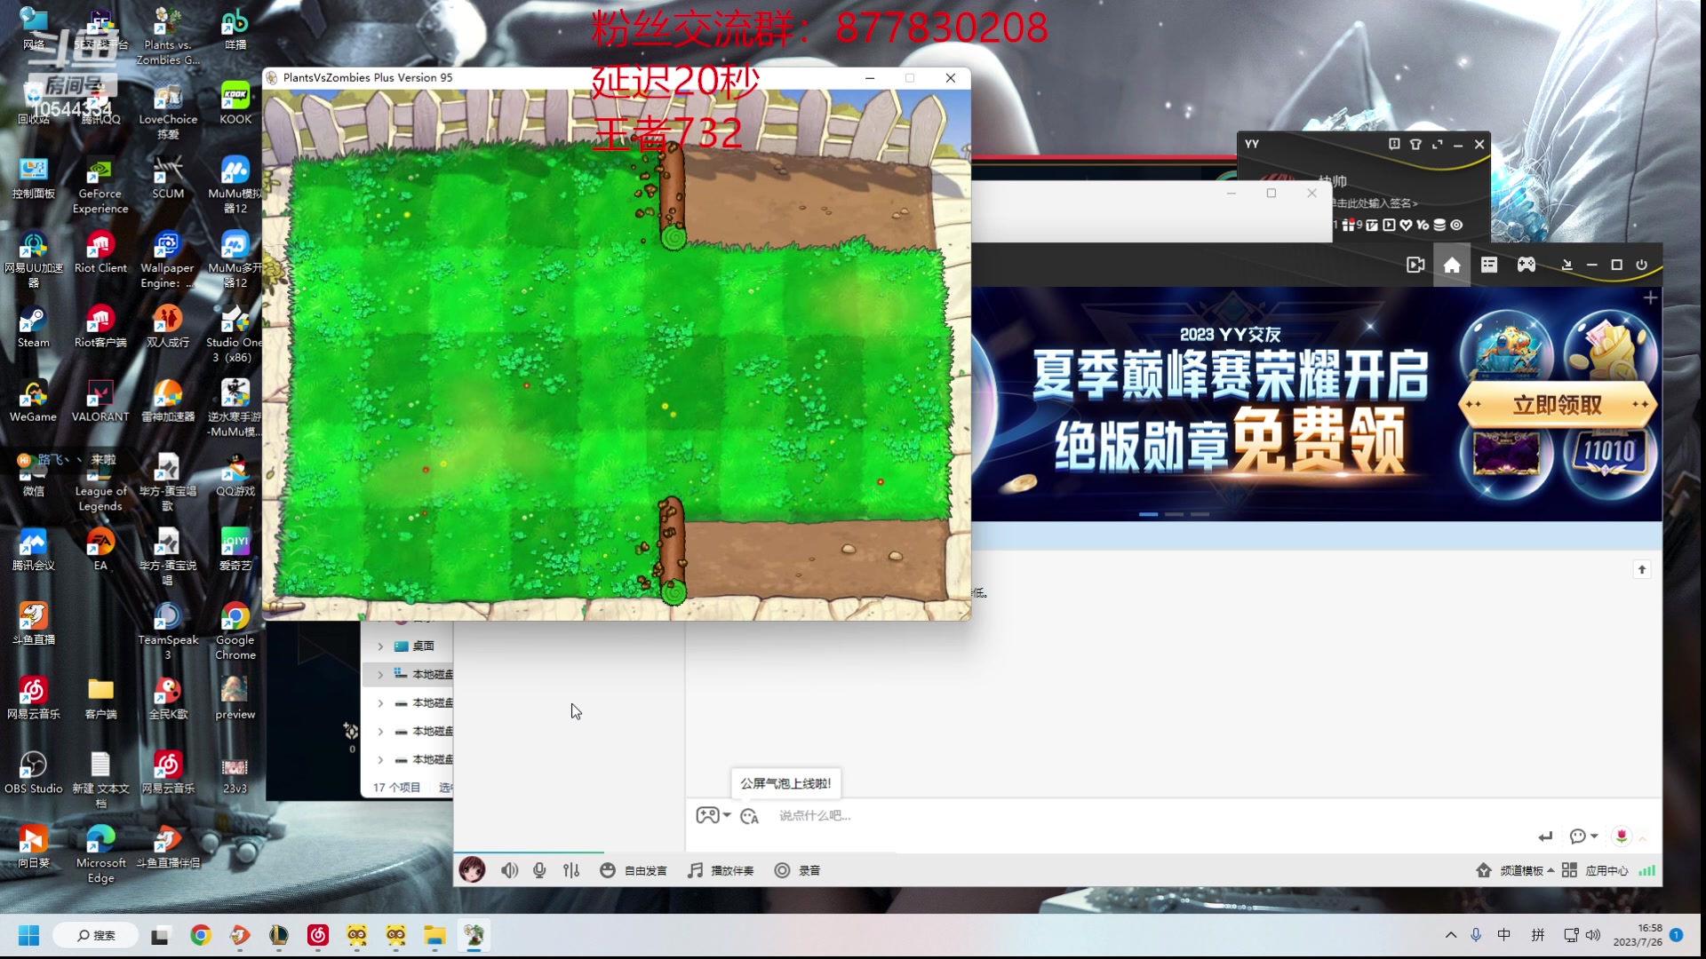Click the taskbar search box 搜索
1706x959 pixels.
(95, 935)
